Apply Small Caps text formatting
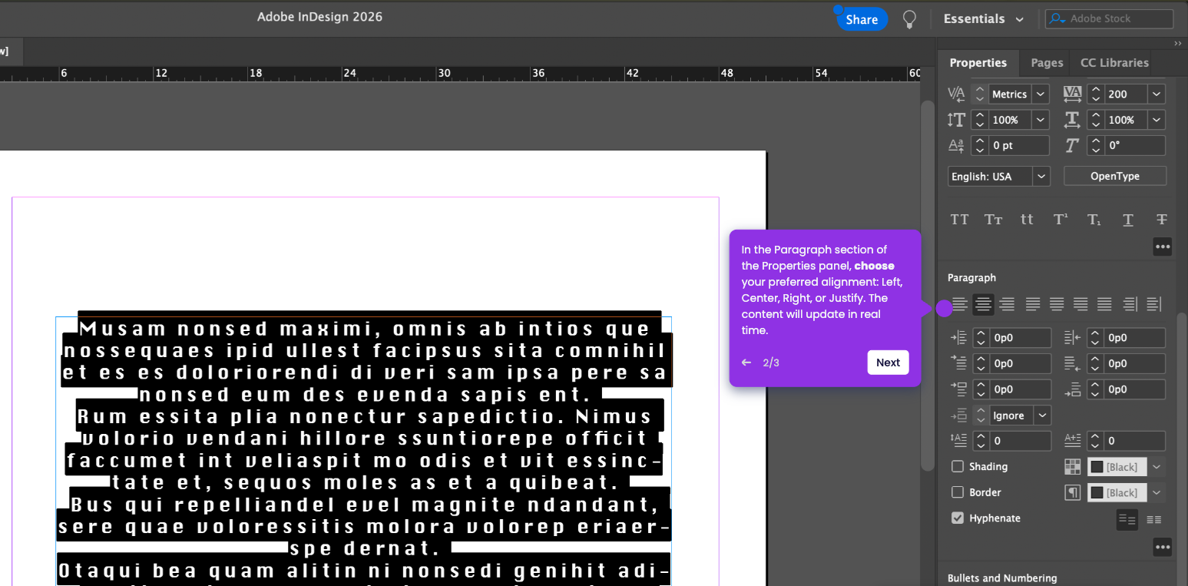Viewport: 1188px width, 586px height. [993, 220]
